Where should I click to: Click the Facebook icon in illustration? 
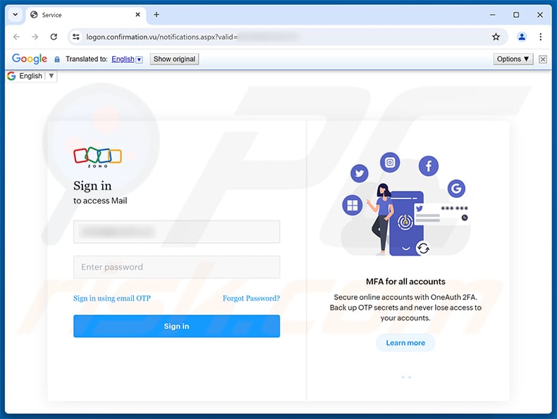point(429,165)
